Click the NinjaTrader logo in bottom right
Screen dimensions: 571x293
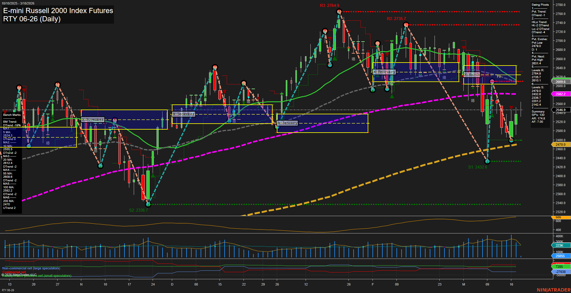(555, 289)
